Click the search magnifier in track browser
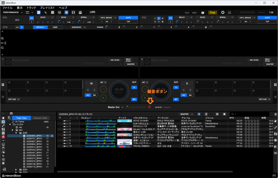 pyautogui.click(x=232, y=114)
